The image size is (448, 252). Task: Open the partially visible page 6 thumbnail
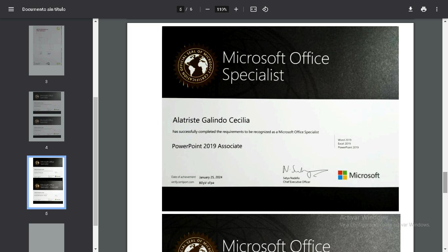[47, 238]
